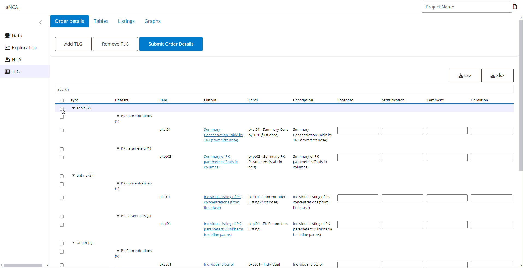Download the table as xlsx
The image size is (523, 268).
[x=497, y=76]
